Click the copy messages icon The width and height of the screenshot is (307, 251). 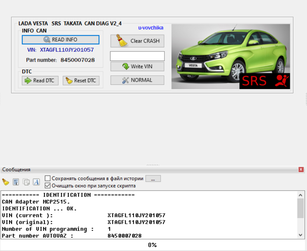26,182
